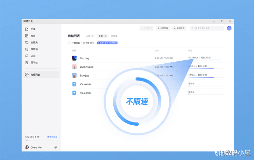Click the 2.25 MB / 3.53 MB size of Cup.png
Image resolution: width=254 pixels, height=160 pixels.
(x=164, y=58)
